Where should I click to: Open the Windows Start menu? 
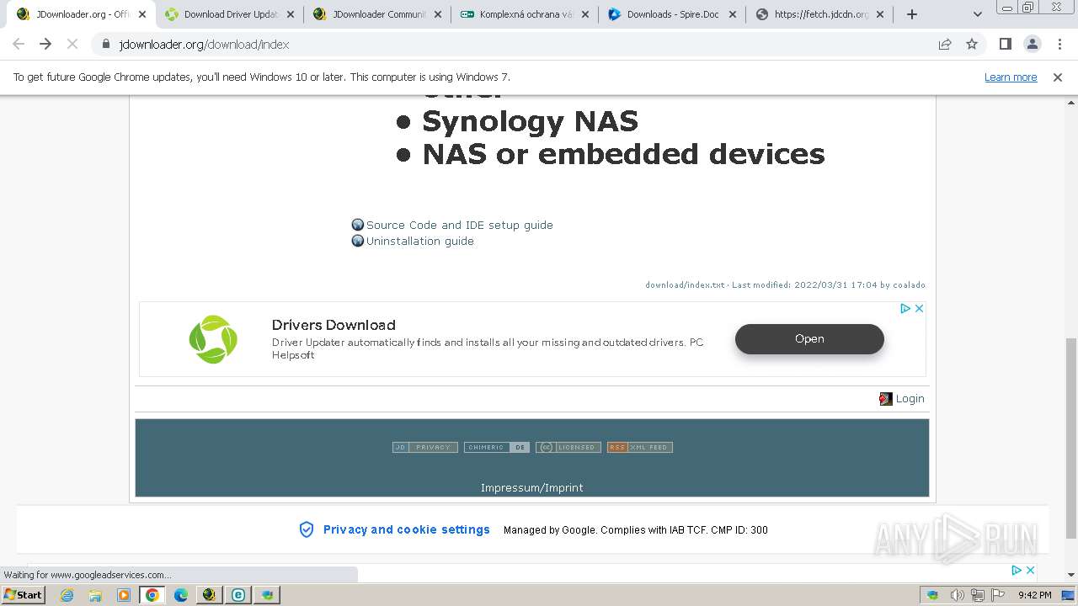[24, 594]
